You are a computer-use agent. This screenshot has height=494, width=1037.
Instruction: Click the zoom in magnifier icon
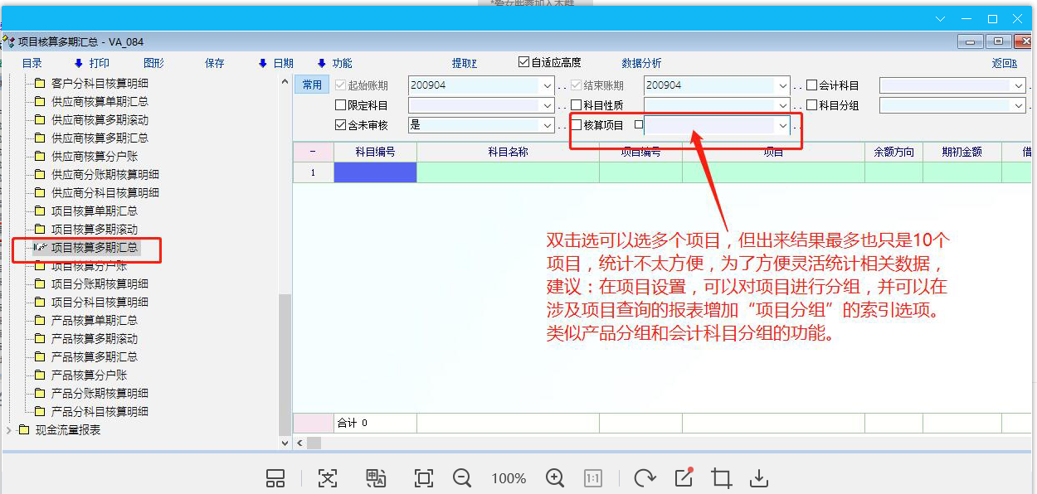point(555,478)
